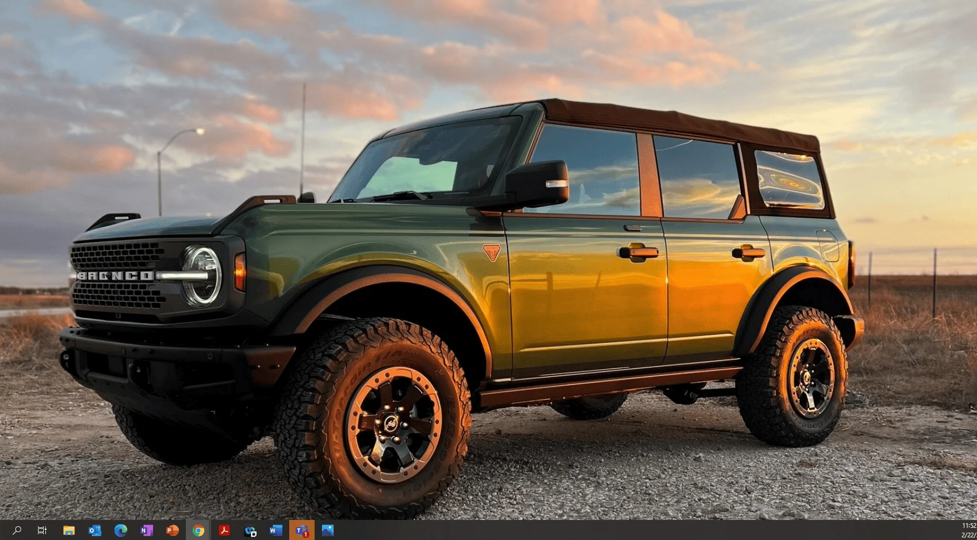
Task: Click the Bronco grille on the wallpaper
Action: (x=117, y=275)
